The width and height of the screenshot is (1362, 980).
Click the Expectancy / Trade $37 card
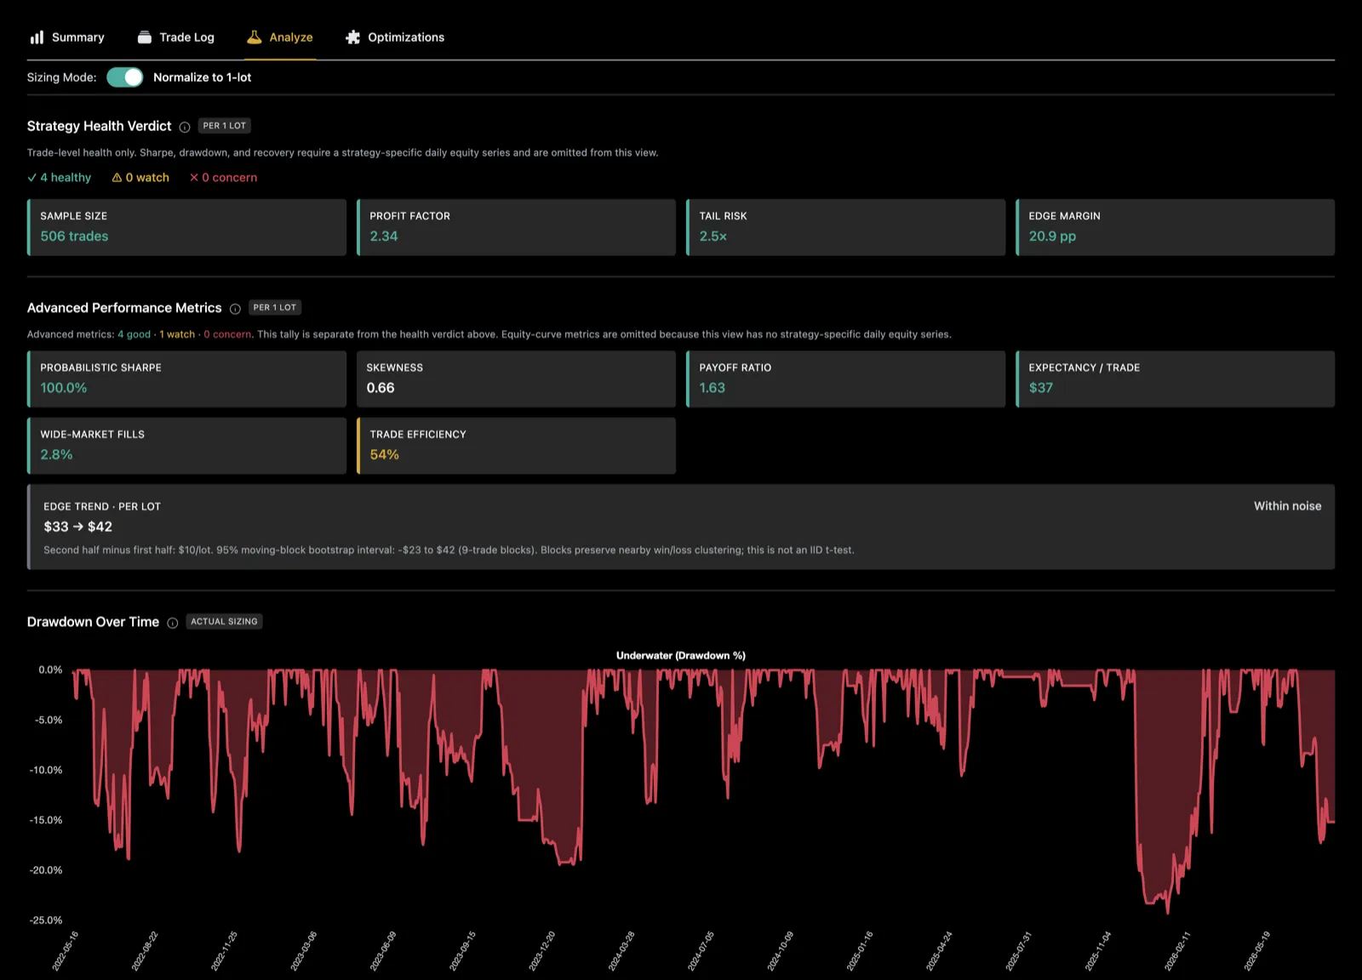(1175, 379)
